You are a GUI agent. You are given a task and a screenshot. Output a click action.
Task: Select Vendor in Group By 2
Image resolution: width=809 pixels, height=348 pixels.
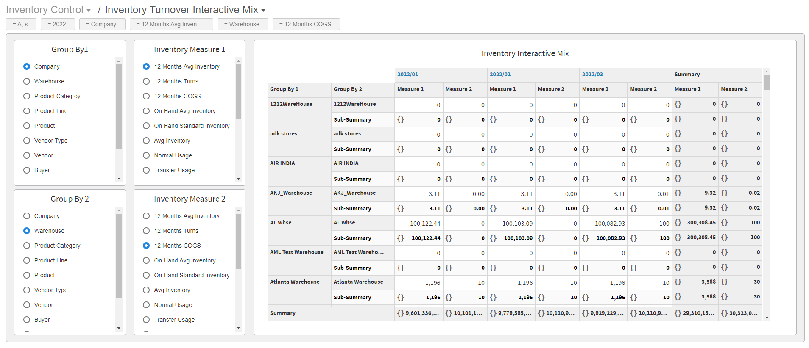click(27, 305)
